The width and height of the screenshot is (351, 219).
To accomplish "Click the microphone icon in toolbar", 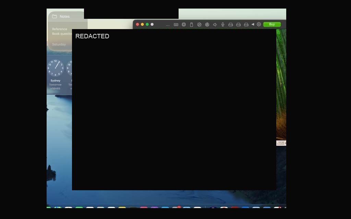I will tap(223, 25).
